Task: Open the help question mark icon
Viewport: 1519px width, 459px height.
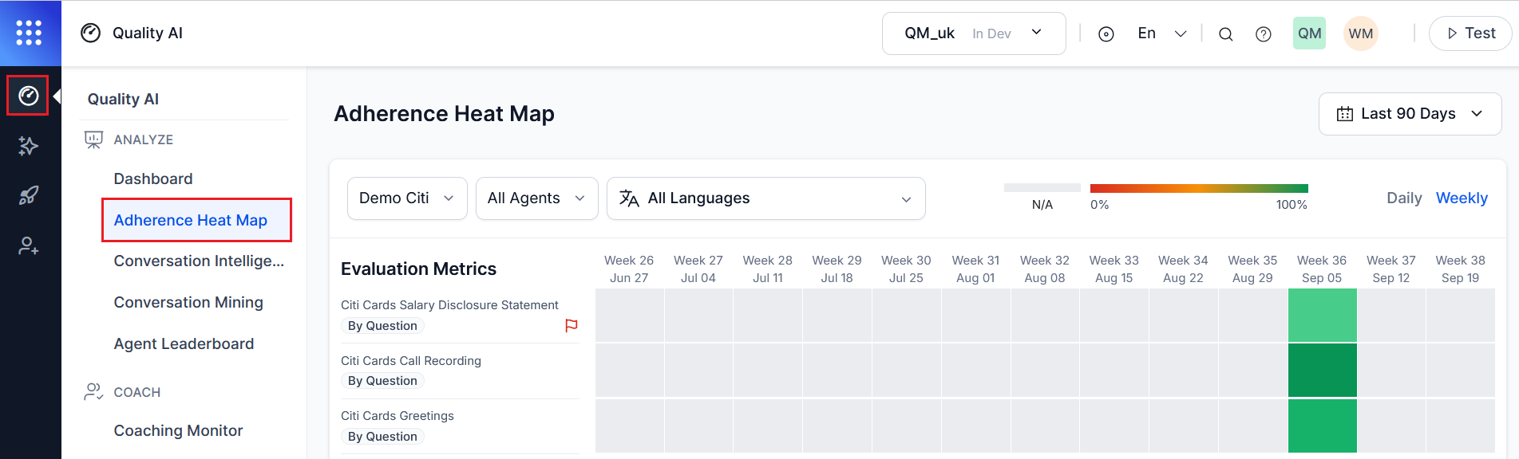Action: (x=1263, y=34)
